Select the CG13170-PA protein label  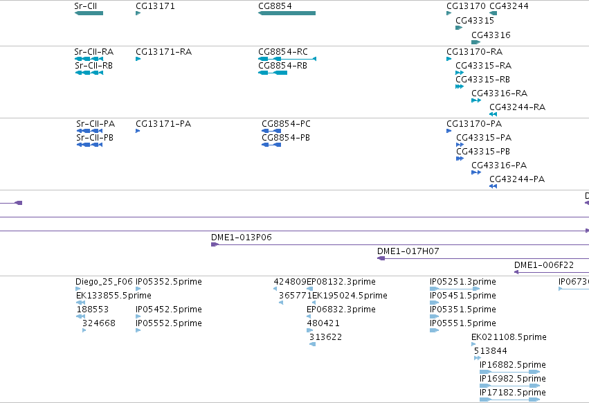pos(474,124)
